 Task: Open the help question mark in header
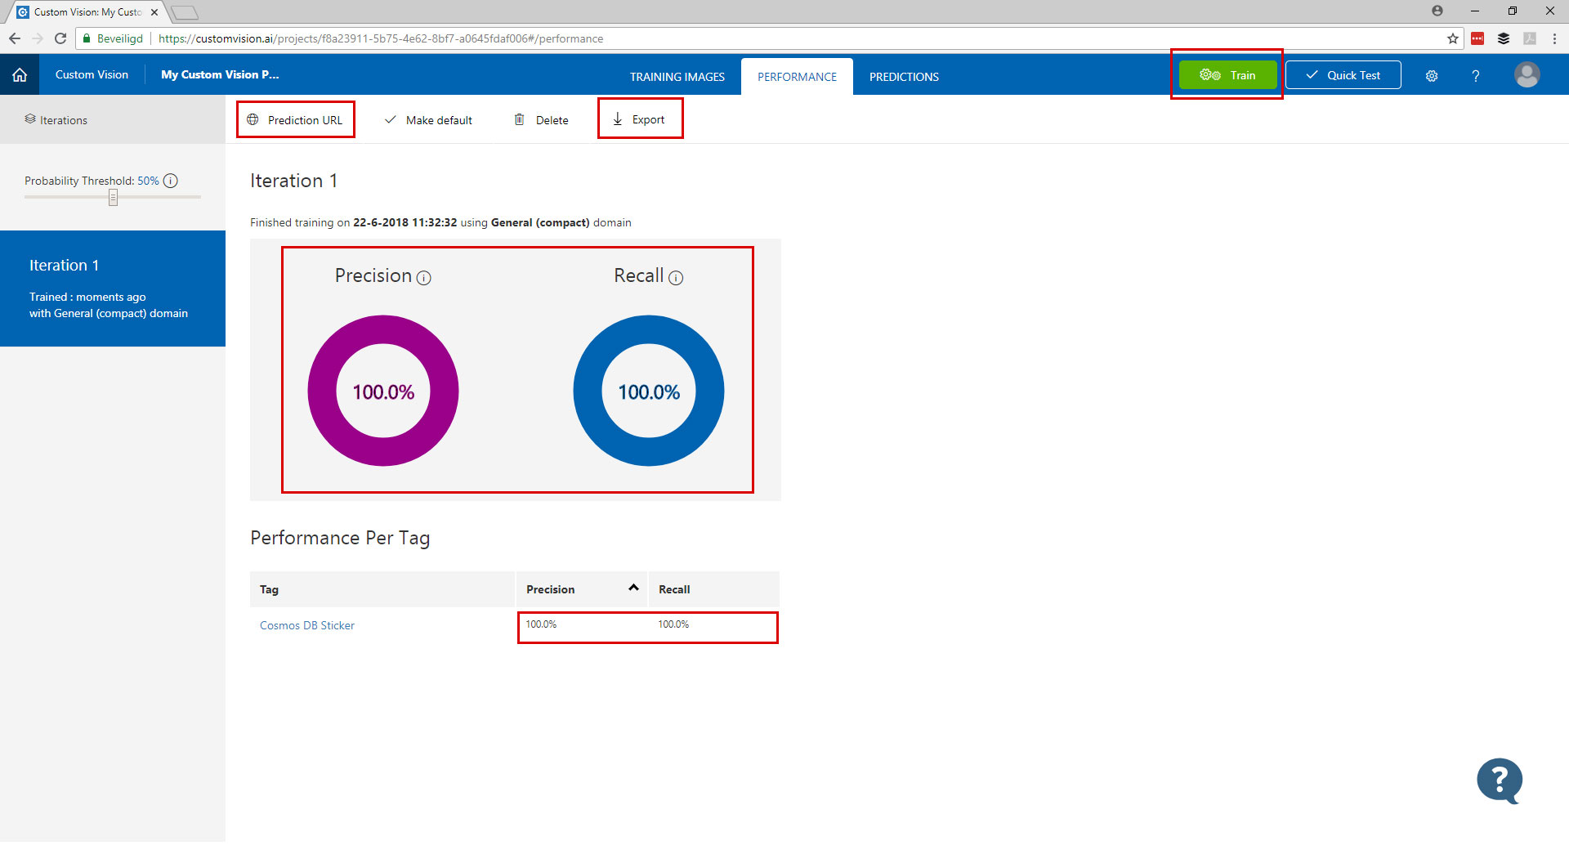point(1475,76)
